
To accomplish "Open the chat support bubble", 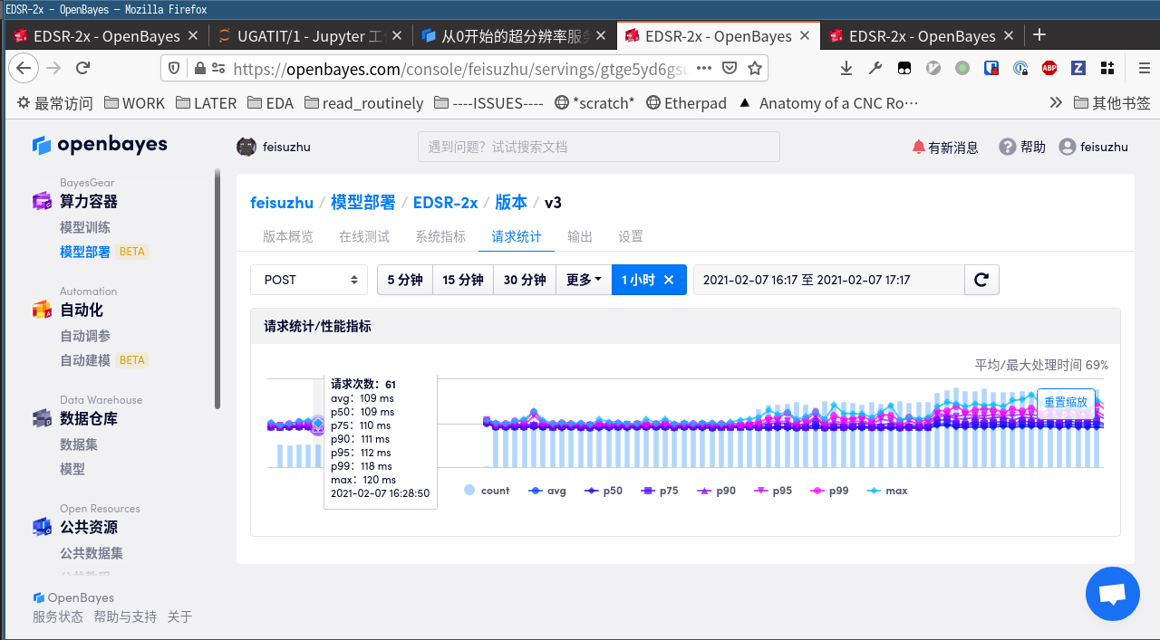I will [1112, 594].
